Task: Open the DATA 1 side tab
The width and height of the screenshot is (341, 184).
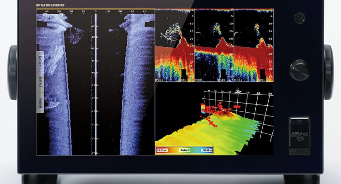Action: click(x=40, y=61)
